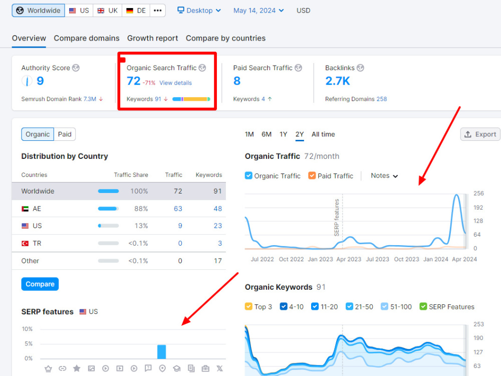501x376 pixels.
Task: Click the Export button
Action: coord(480,134)
